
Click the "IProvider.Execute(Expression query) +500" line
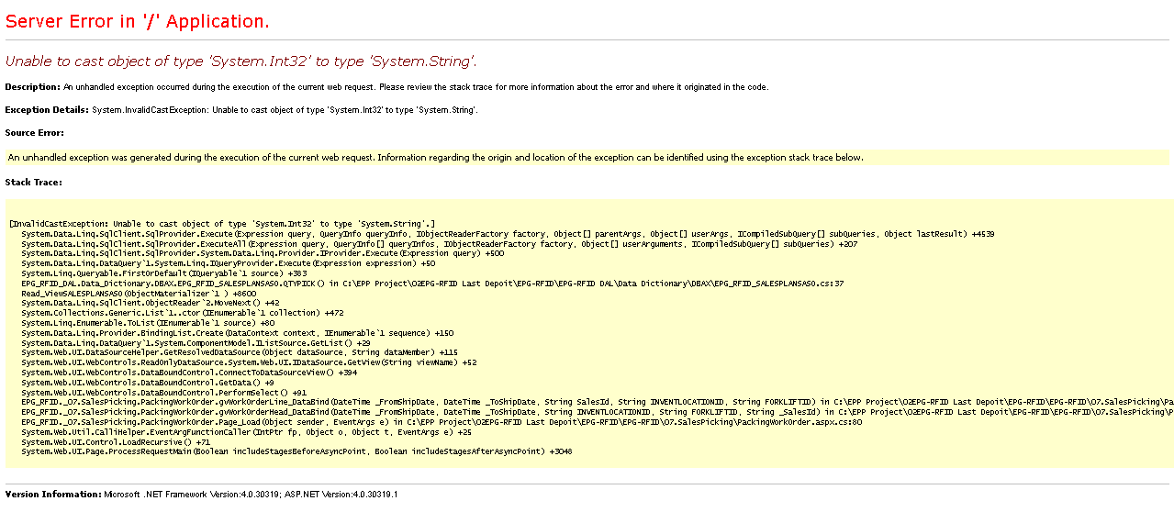pos(263,254)
